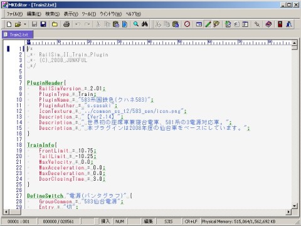Click the New file icon
This screenshot has width=301, height=226.
[x=9, y=24]
